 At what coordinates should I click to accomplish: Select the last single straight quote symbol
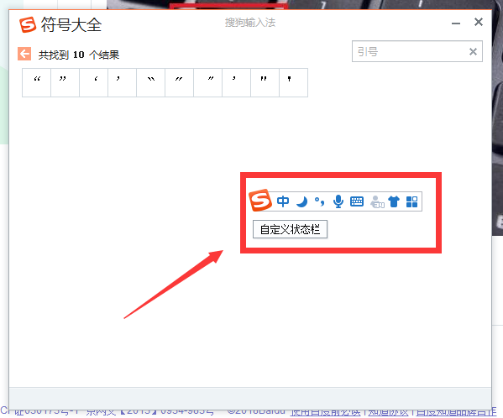(x=294, y=82)
